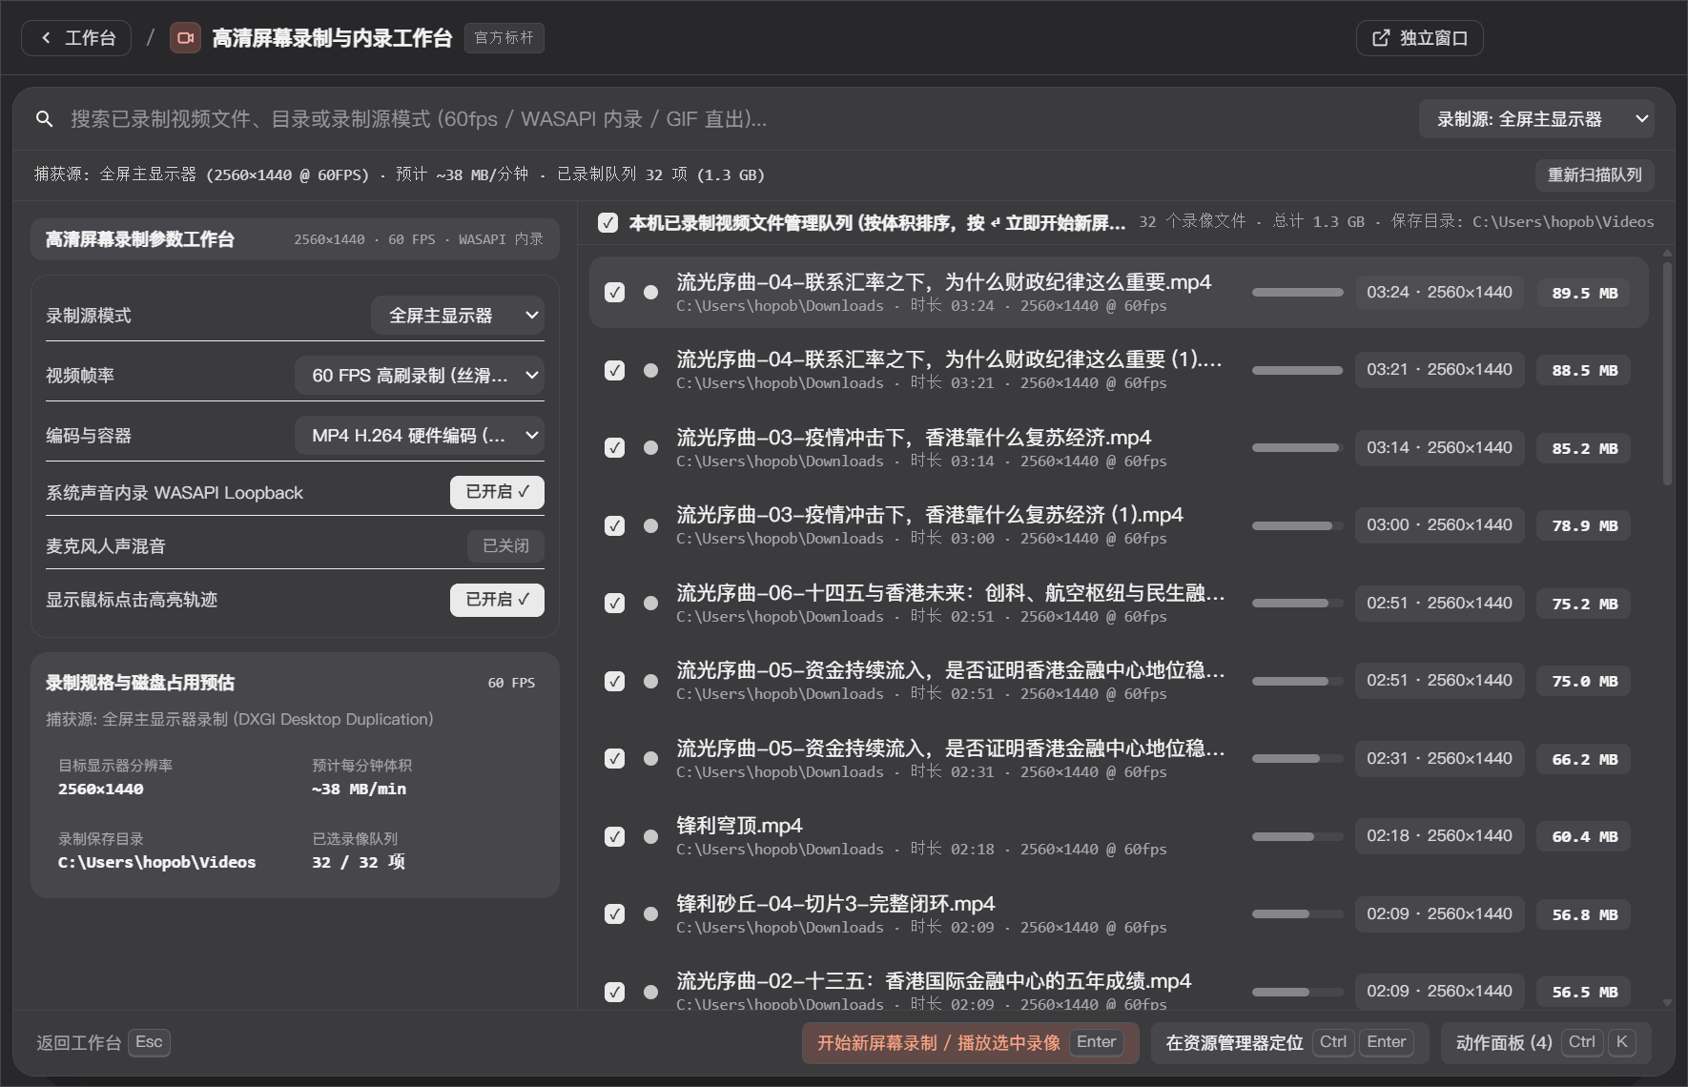Viewport: 1688px width, 1087px height.
Task: Click the back chevron icon beside 工作台
Action: [46, 38]
